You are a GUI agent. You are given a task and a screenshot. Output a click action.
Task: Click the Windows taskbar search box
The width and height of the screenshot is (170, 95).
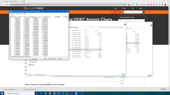(19, 93)
